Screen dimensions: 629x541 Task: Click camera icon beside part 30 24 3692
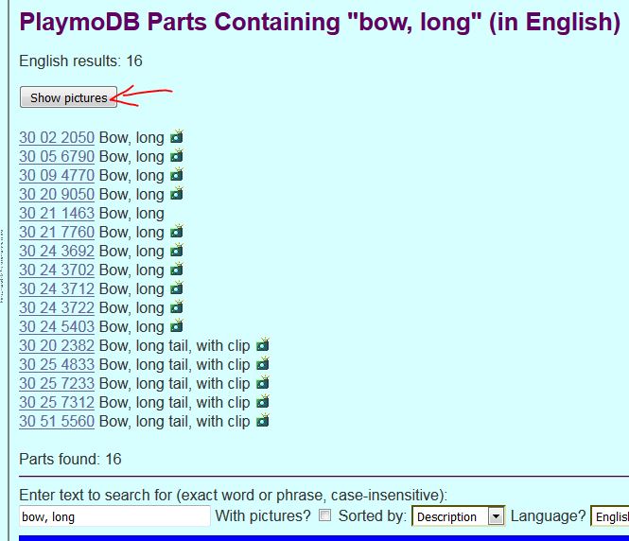coord(176,251)
